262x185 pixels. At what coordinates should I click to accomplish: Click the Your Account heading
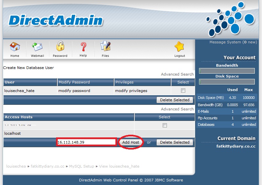tap(239, 58)
